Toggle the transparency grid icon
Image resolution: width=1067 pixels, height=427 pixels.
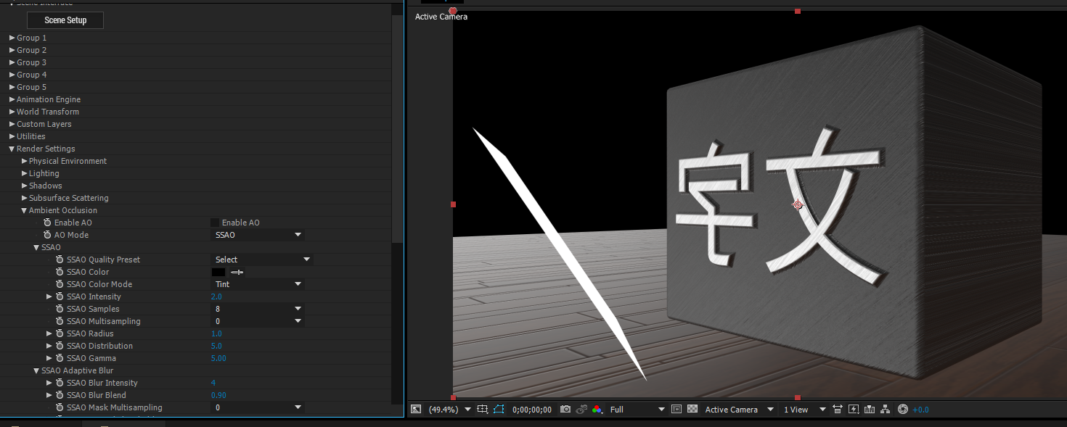(692, 410)
